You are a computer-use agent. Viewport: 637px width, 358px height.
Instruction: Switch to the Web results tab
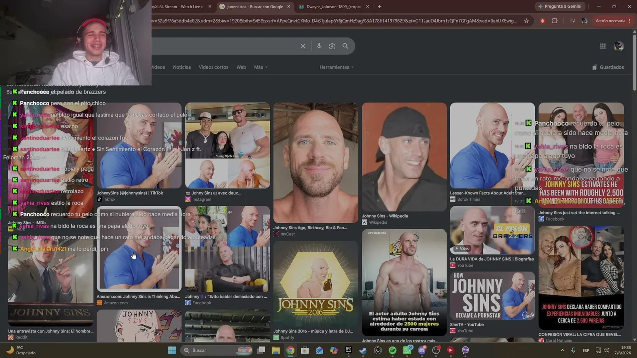tap(241, 67)
